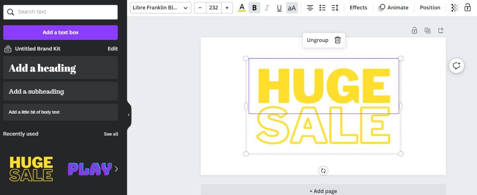Image resolution: width=477 pixels, height=195 pixels.
Task: Click the rotate handle below the group
Action: [323, 171]
